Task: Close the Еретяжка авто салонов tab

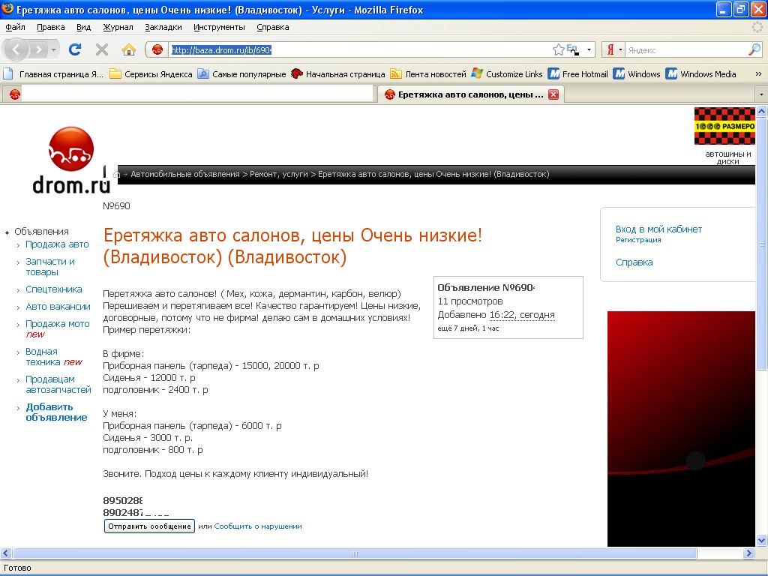Action: click(553, 94)
